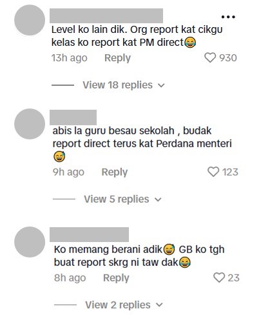The width and height of the screenshot is (261, 324).
Task: Open first commenter's profile avatar
Action: [x=30, y=20]
